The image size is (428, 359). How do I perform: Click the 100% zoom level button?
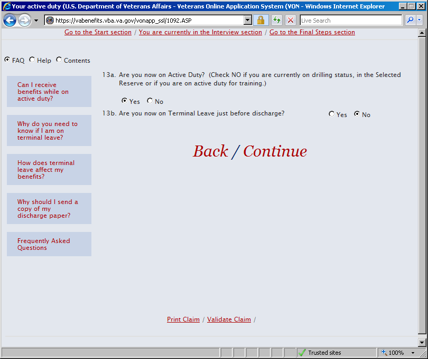click(x=393, y=353)
